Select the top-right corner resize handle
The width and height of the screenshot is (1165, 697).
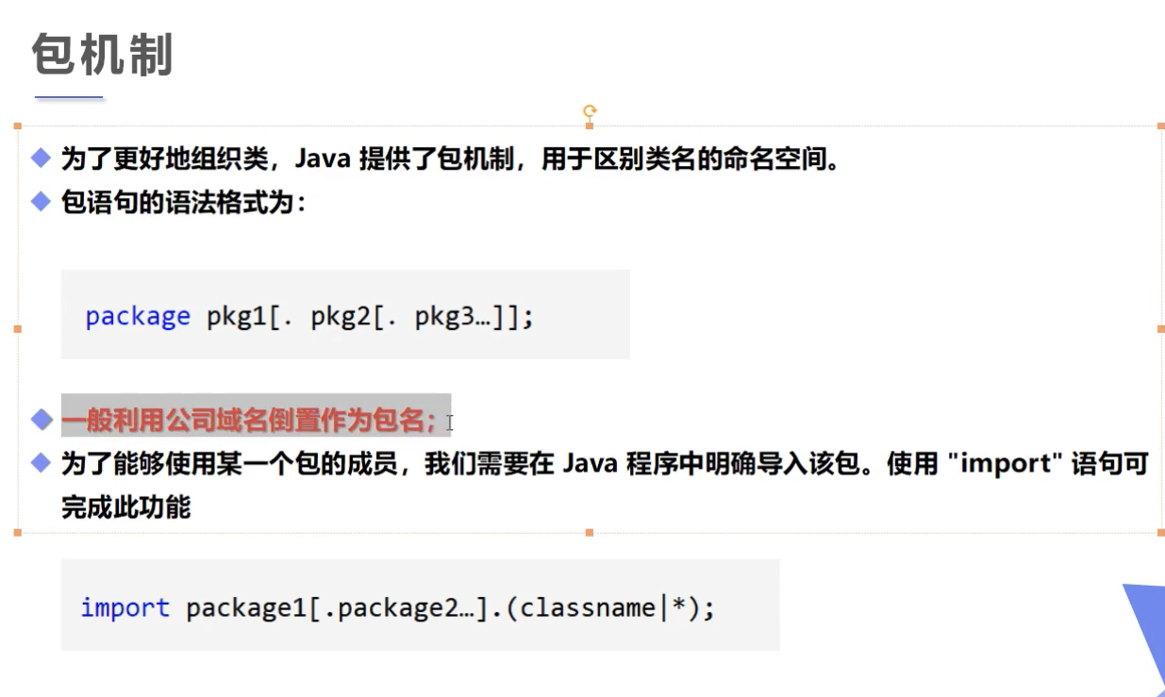[x=1160, y=125]
